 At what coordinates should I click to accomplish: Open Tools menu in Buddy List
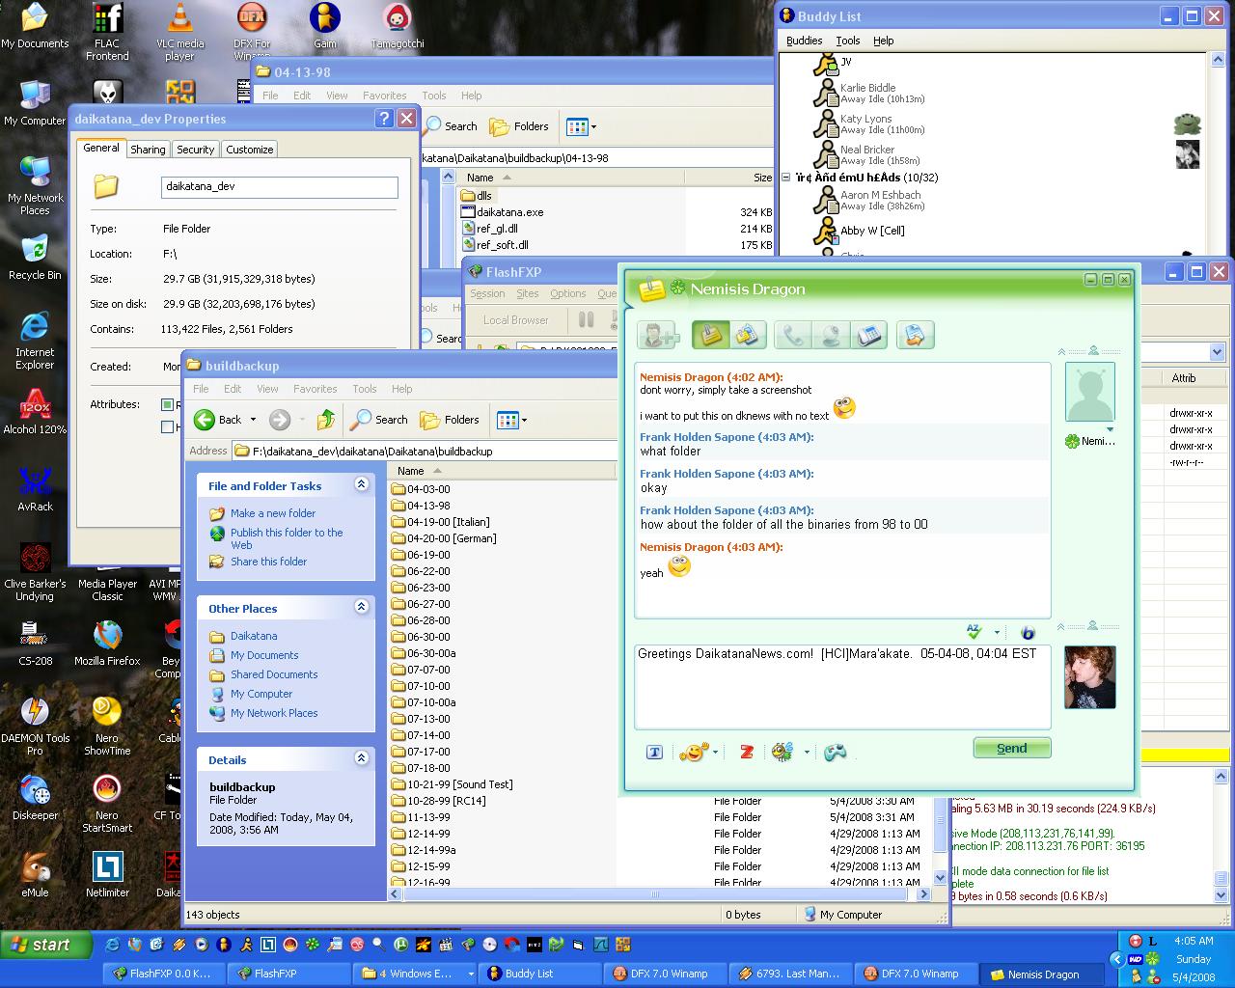(848, 41)
